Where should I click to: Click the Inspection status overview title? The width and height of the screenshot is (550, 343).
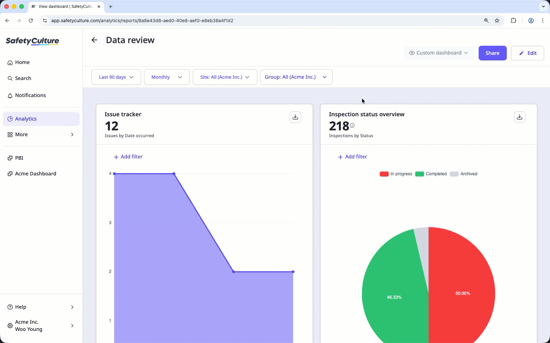367,114
